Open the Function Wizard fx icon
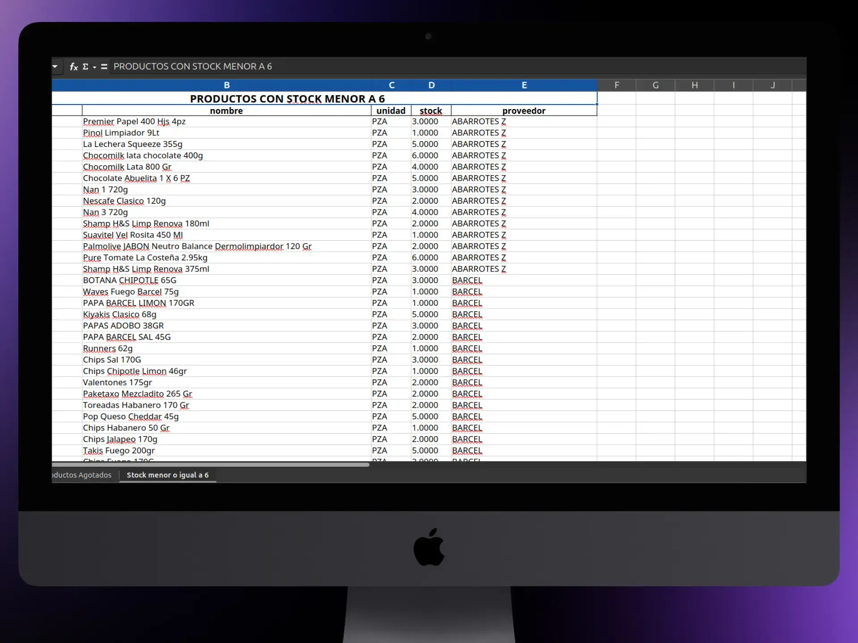Image resolution: width=858 pixels, height=643 pixels. [x=74, y=67]
